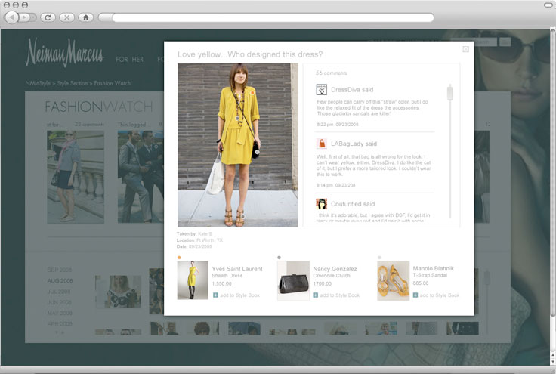Screen dimensions: 556x374
Task: Add Sheath Dress to Style Book
Action: 236,295
